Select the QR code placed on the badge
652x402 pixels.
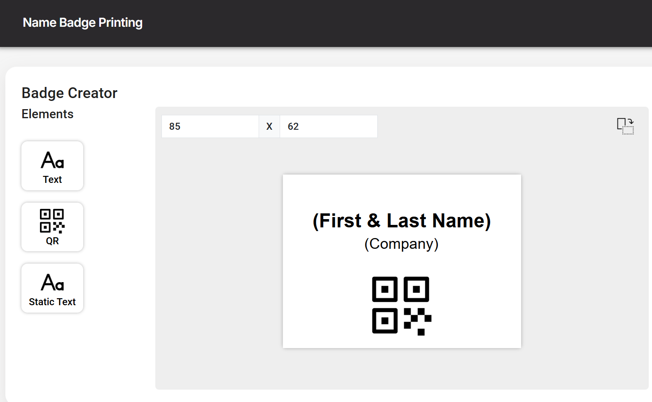click(x=402, y=306)
